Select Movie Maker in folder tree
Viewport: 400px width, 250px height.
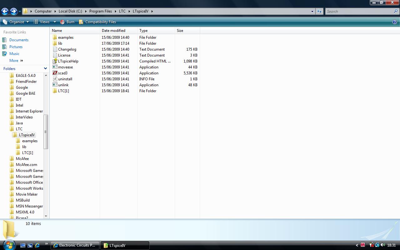pyautogui.click(x=27, y=194)
